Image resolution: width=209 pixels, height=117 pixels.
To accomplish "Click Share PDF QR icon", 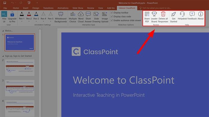I will point(147,14).
